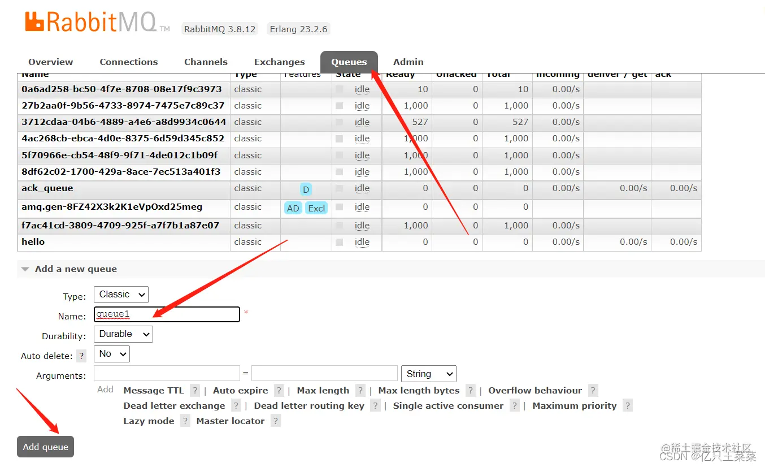
Task: Open the Durability dropdown
Action: pyautogui.click(x=123, y=334)
